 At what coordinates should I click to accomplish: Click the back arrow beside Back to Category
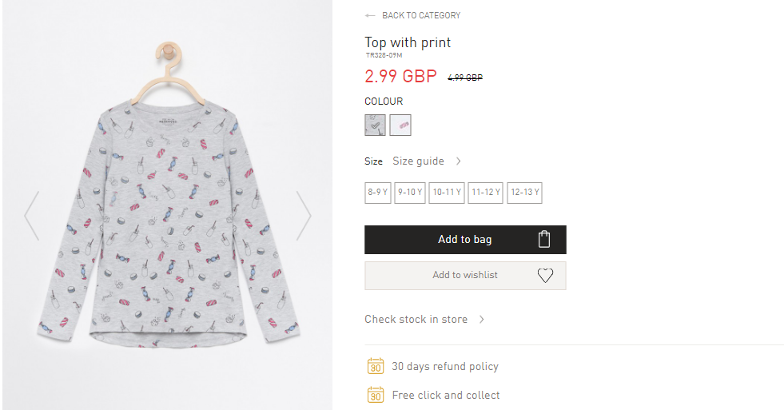[x=370, y=15]
